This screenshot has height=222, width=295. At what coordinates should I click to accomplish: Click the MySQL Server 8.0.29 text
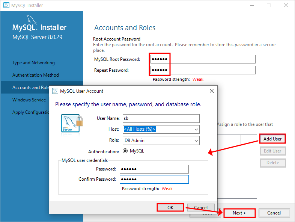tap(37, 37)
